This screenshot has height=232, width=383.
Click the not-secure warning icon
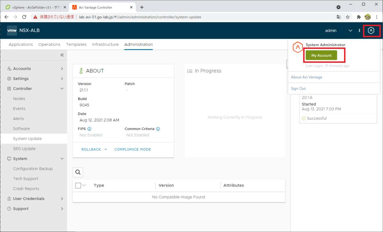(x=35, y=17)
